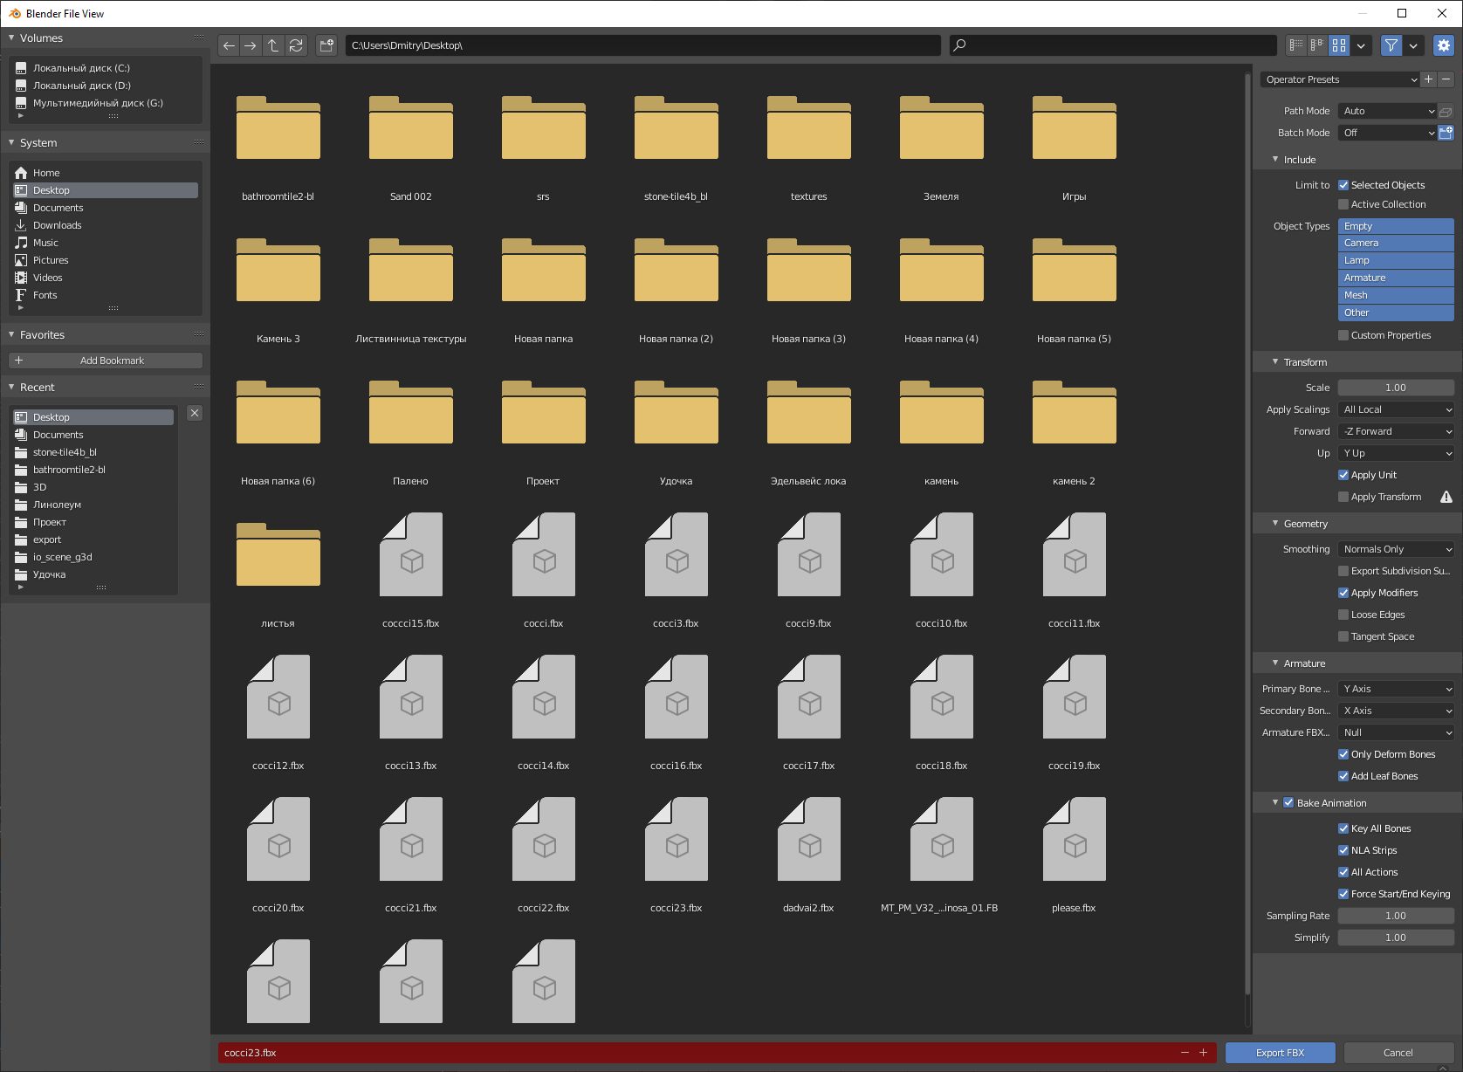
Task: Toggle Other object type
Action: pyautogui.click(x=1396, y=313)
